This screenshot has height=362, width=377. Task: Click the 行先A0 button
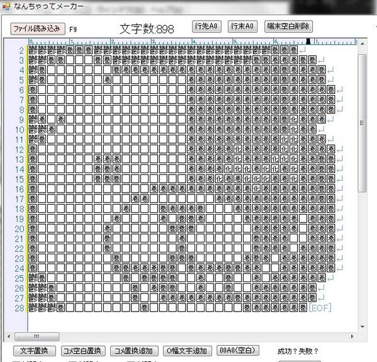(x=206, y=26)
